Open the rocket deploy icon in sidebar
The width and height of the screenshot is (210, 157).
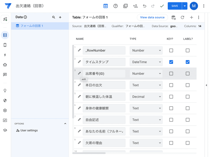click(5, 19)
